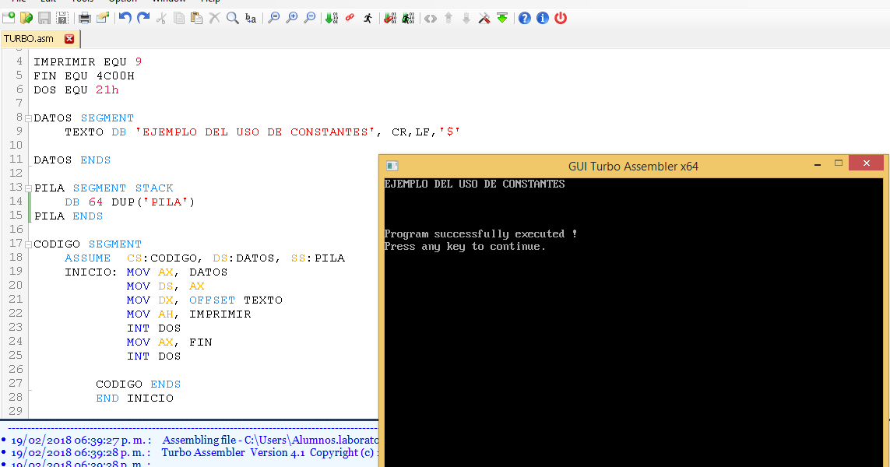This screenshot has height=467, width=890.
Task: Open an existing assembly file
Action: coord(26,17)
